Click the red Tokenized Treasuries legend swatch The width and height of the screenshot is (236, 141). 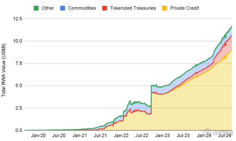click(105, 8)
